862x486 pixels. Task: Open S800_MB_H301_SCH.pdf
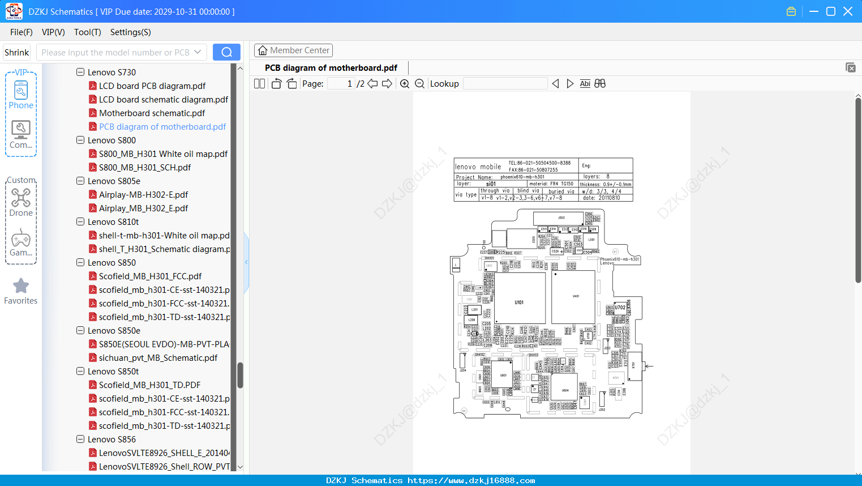tap(145, 168)
